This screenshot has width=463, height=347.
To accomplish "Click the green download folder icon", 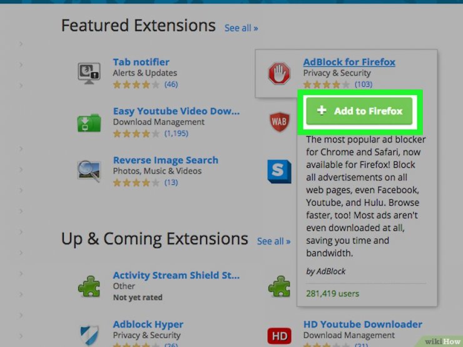I will [89, 123].
